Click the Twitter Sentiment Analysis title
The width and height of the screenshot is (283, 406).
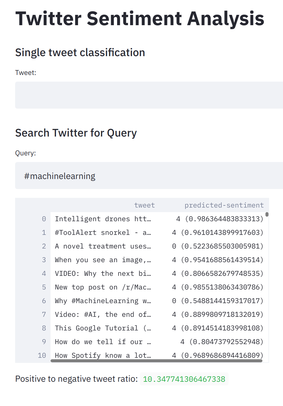click(140, 19)
